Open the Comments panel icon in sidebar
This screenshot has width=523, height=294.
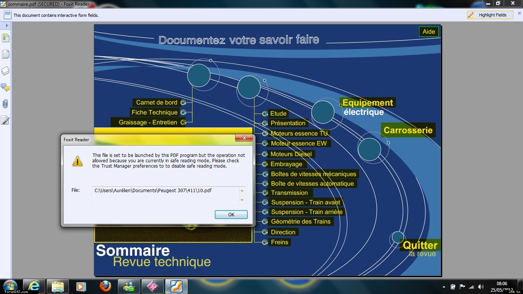5,87
